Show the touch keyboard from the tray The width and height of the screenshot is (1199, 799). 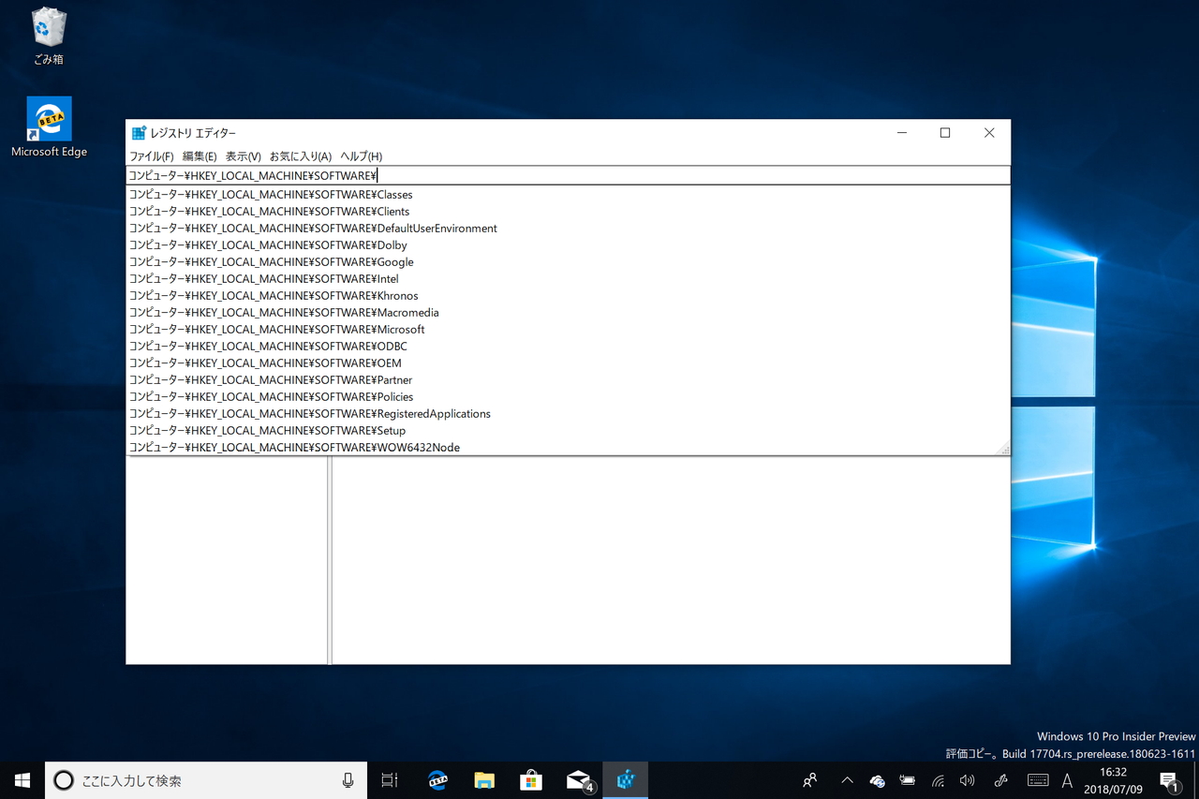click(x=1038, y=780)
